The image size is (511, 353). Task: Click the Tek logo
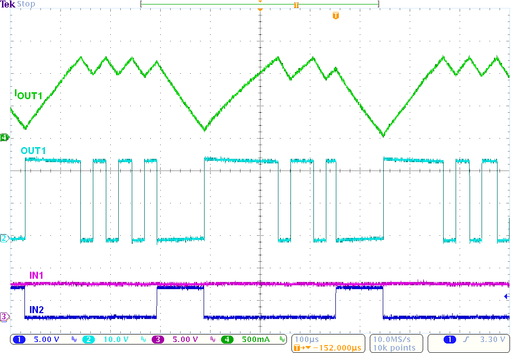(7, 4)
